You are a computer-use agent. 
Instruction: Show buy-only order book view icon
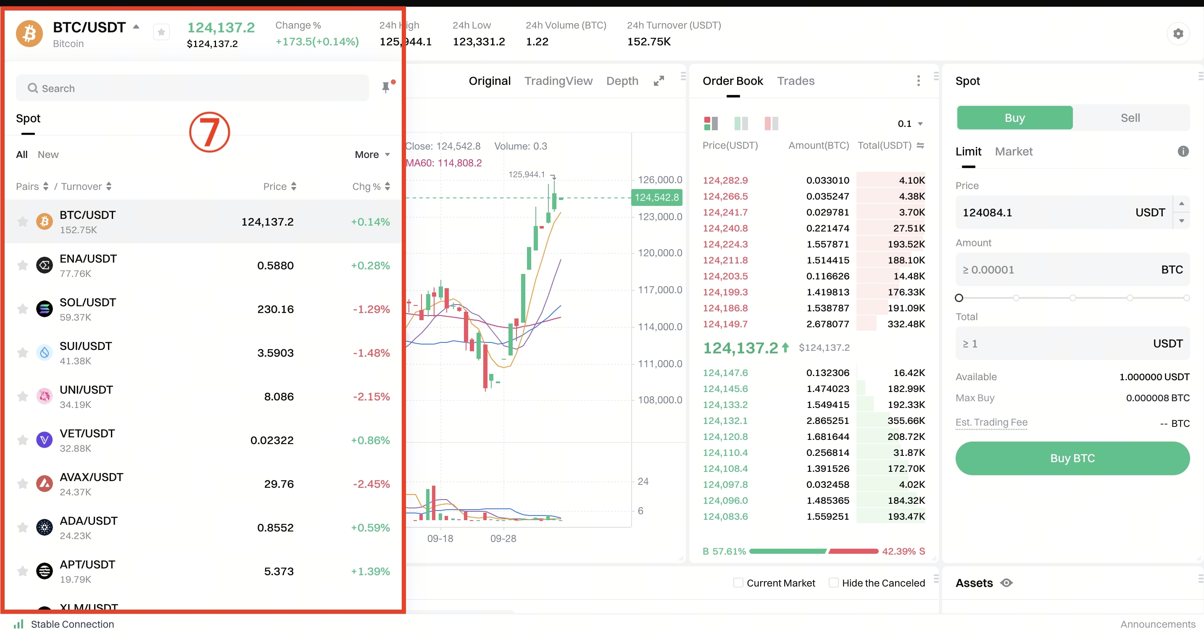[741, 124]
